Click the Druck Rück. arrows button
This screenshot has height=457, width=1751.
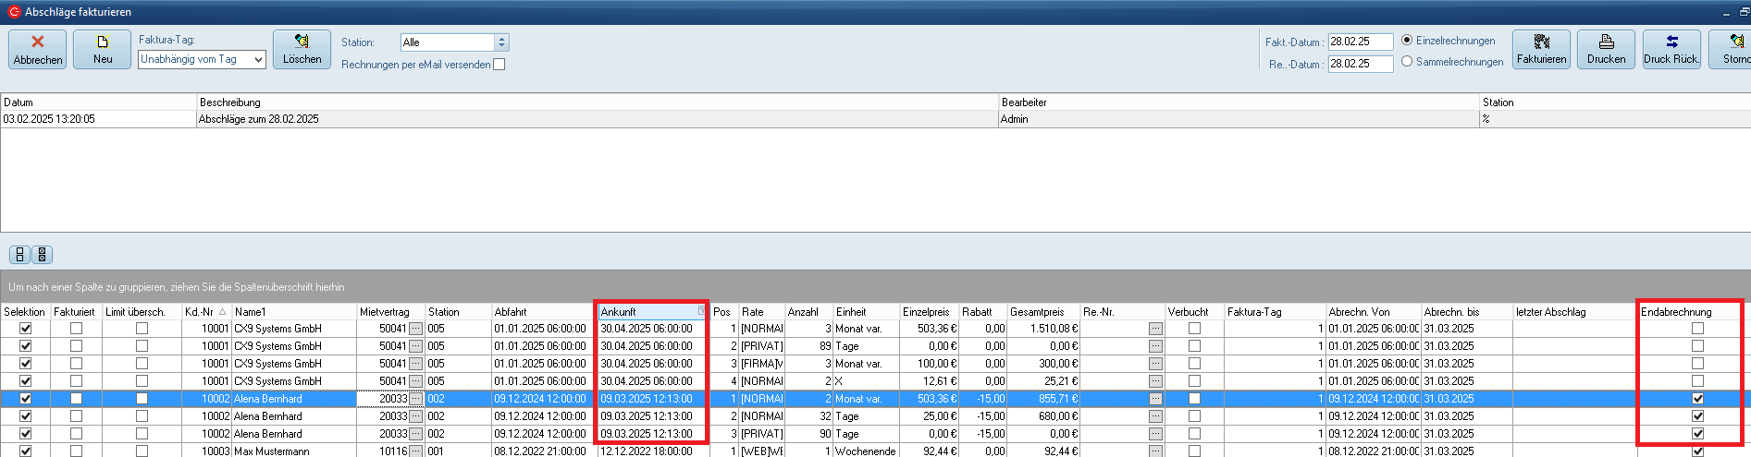click(x=1671, y=49)
